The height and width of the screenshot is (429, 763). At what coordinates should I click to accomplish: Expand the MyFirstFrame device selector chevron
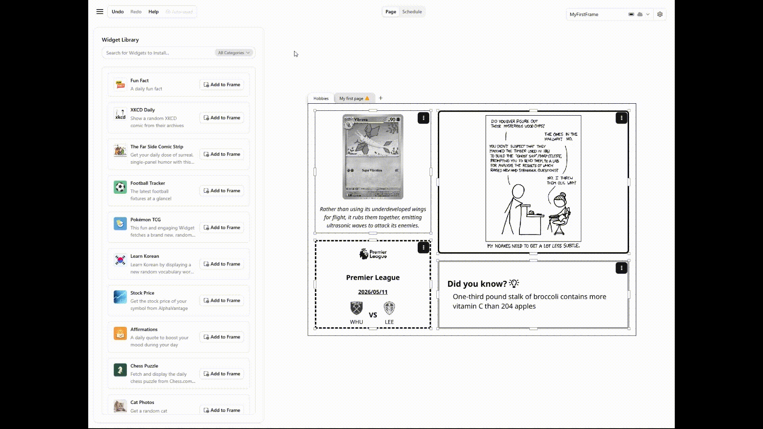(648, 14)
